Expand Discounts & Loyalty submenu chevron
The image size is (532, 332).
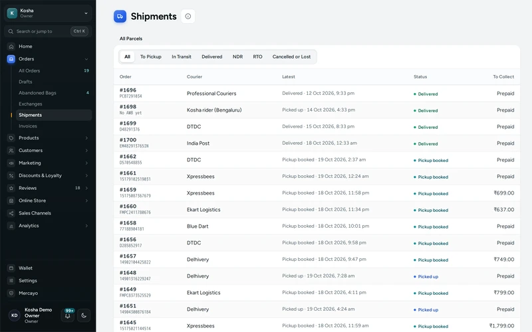coord(86,175)
